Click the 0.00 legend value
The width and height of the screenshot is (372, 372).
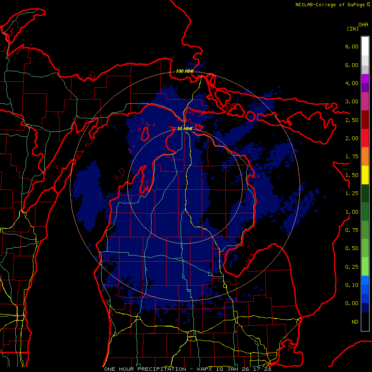point(352,303)
